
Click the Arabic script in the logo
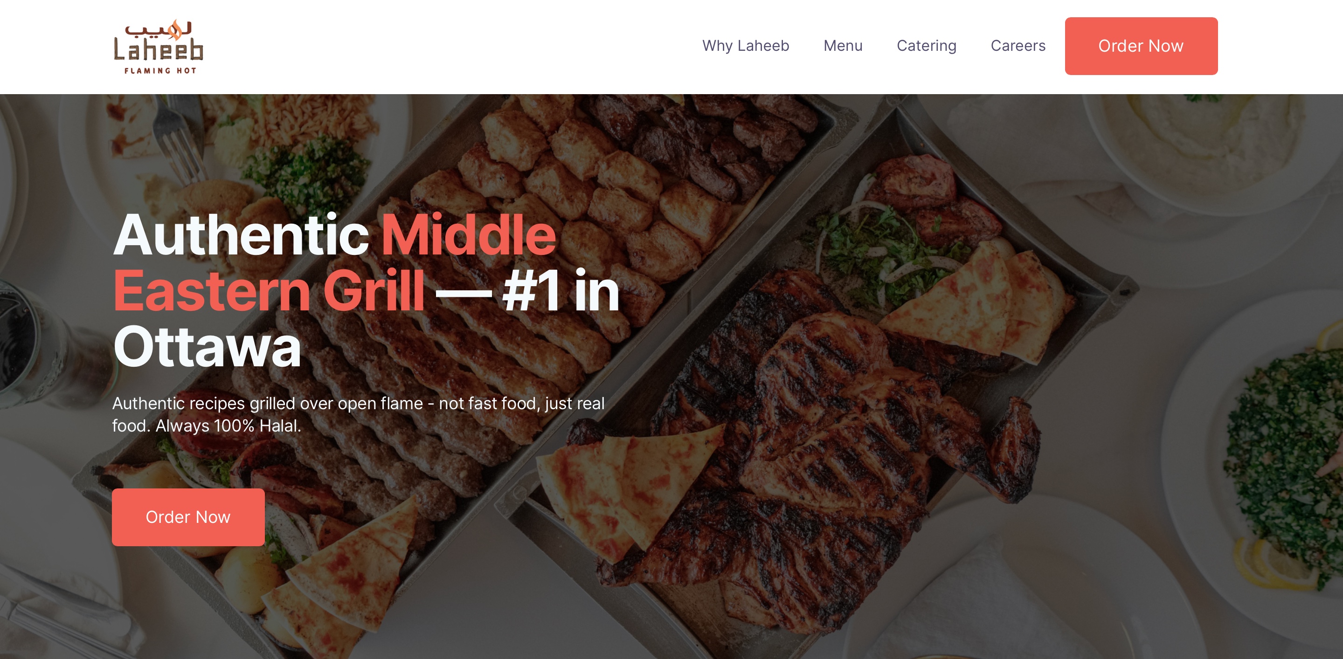pos(159,30)
